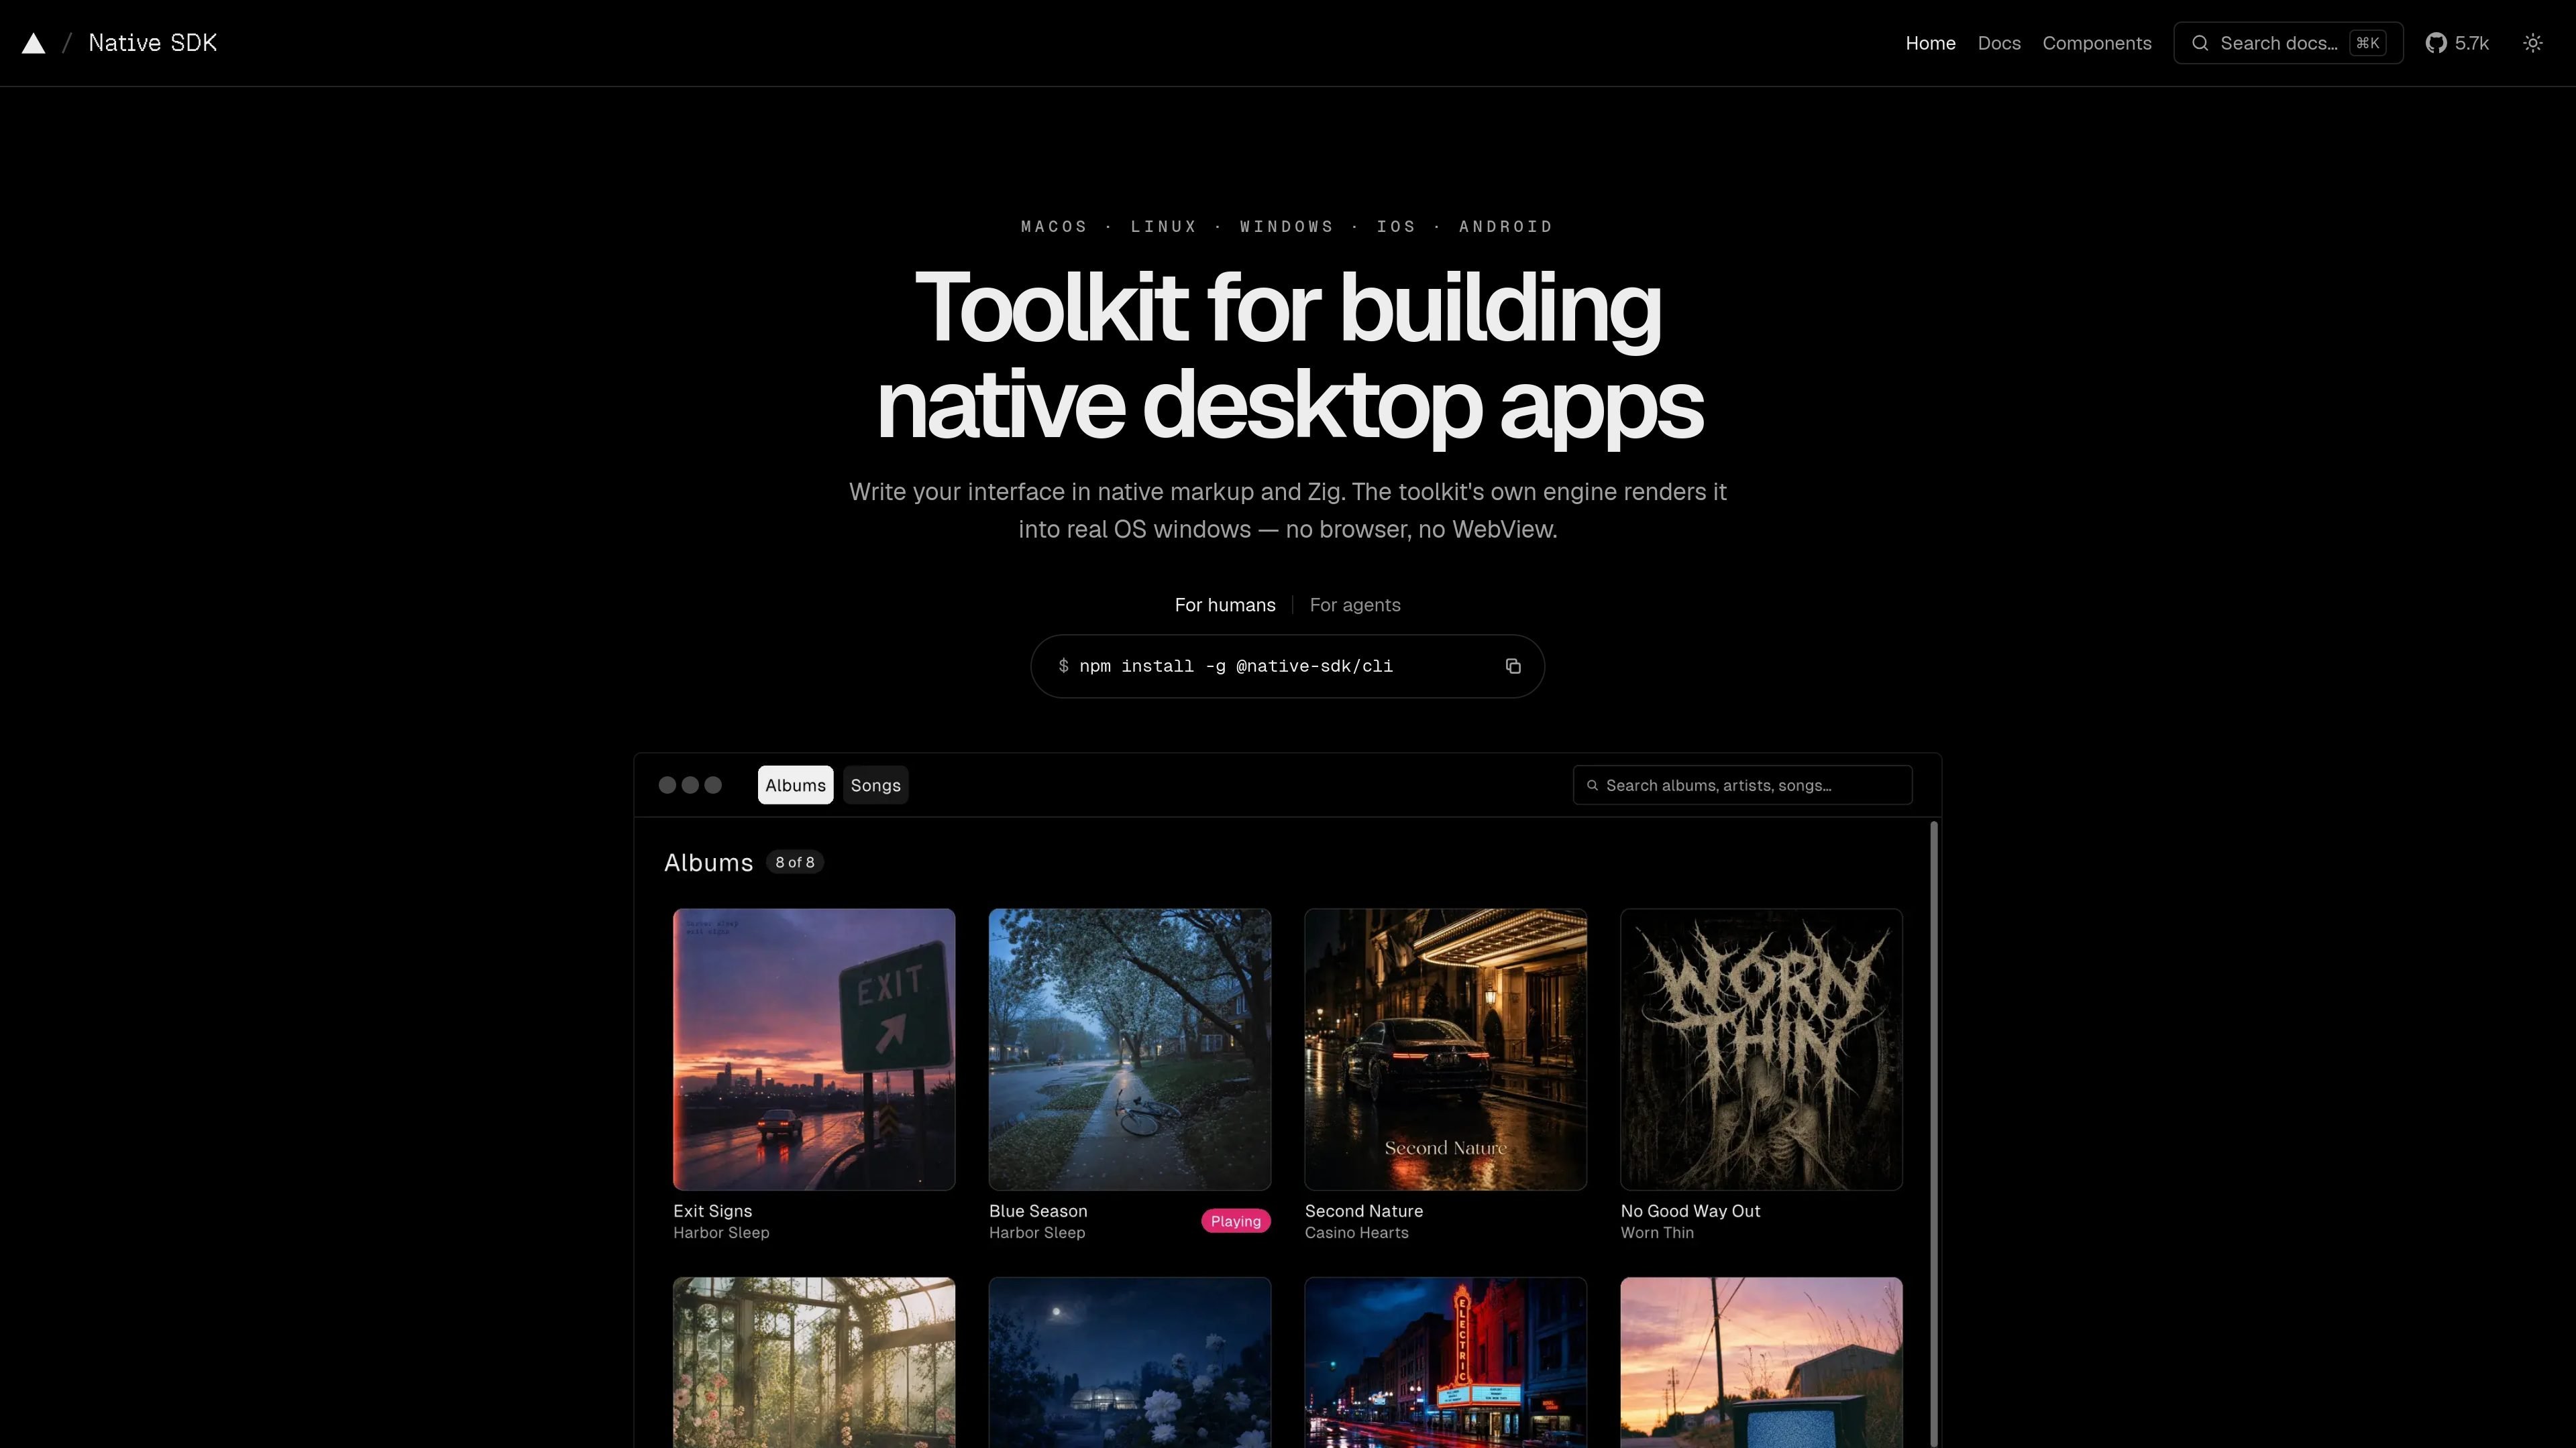Toggle the light/dark theme sun icon
Screen dimensions: 2576x1448
coord(2532,43)
